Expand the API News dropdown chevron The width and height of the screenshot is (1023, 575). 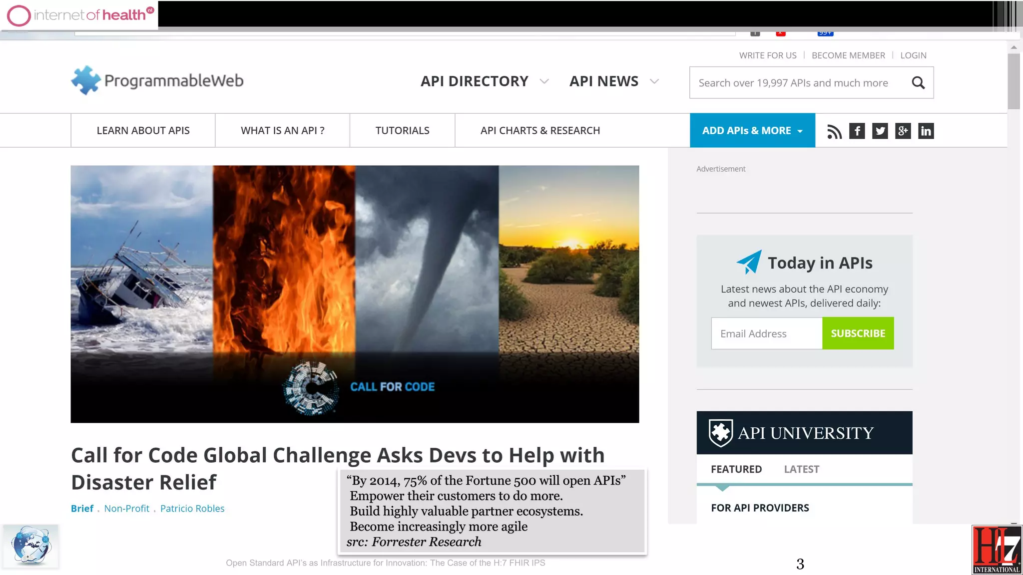(654, 81)
